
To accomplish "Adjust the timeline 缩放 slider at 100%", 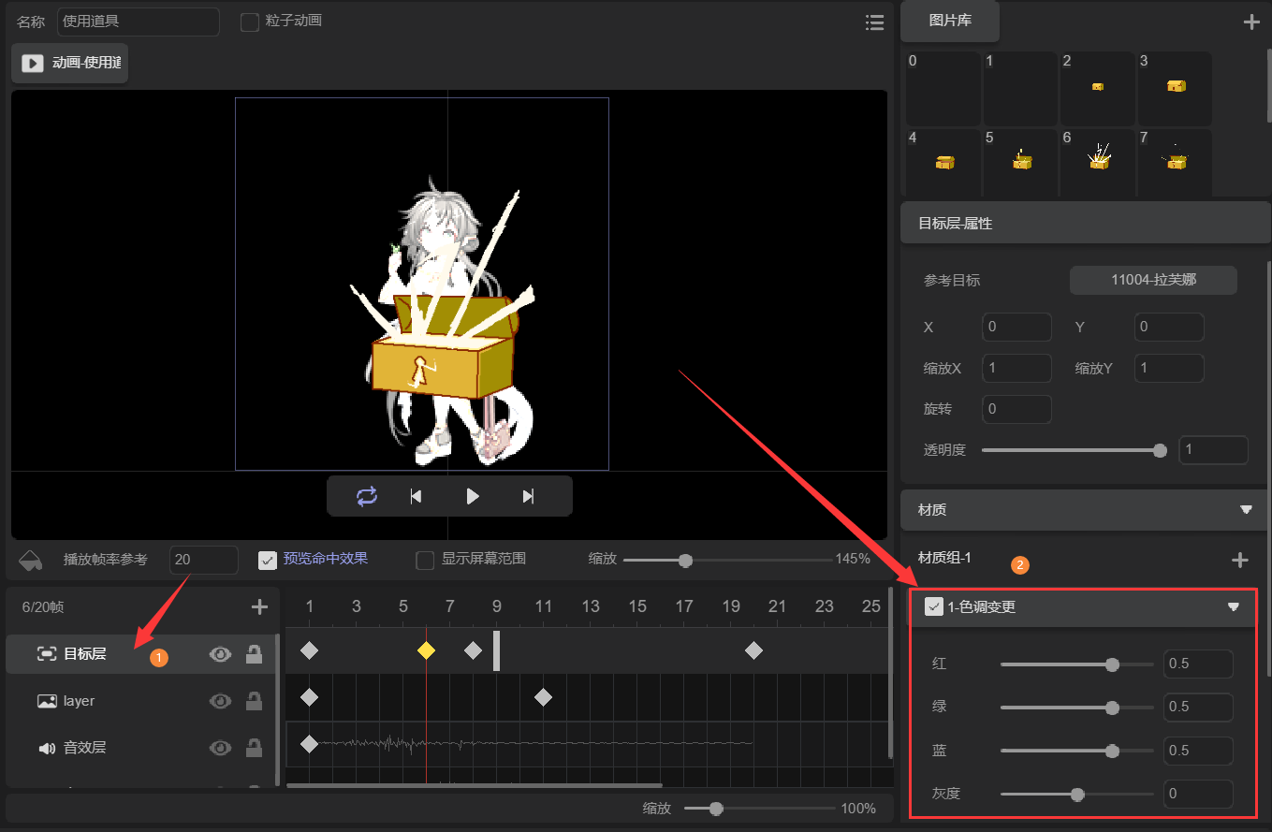I will point(759,809).
